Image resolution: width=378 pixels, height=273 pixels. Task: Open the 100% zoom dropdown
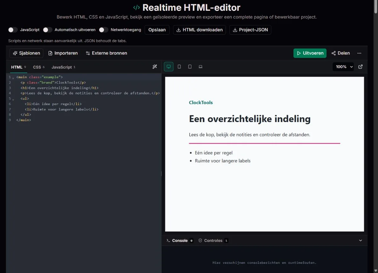click(x=343, y=67)
